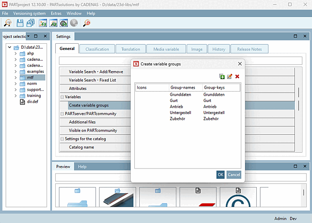Collapse the Variables section
Screen dimensions: 312x223
(x=62, y=97)
